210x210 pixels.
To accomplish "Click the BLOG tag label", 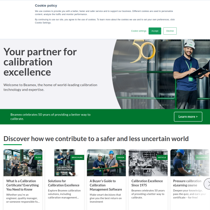I will 38,157.
